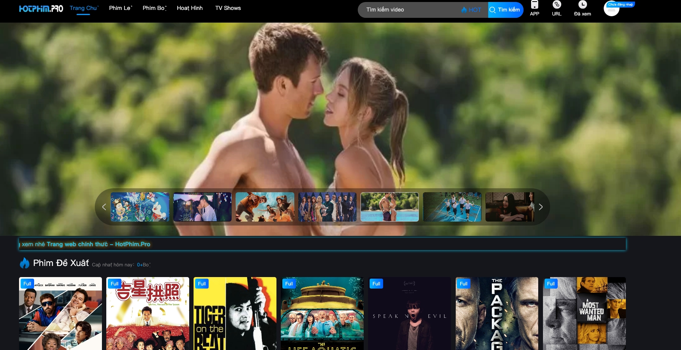Click the URL link icon
This screenshot has height=350, width=681.
tap(556, 5)
